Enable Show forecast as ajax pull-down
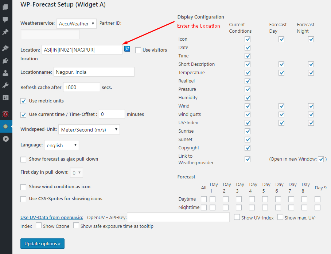Image resolution: width=331 pixels, height=254 pixels. [23, 159]
